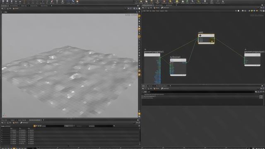
Task: Select the Tube shelf tool
Action: point(12,2)
